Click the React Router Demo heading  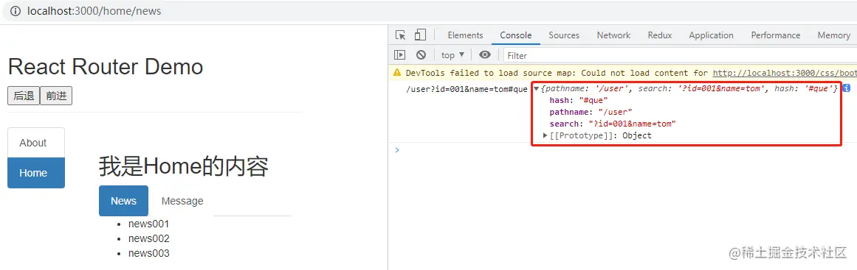106,67
